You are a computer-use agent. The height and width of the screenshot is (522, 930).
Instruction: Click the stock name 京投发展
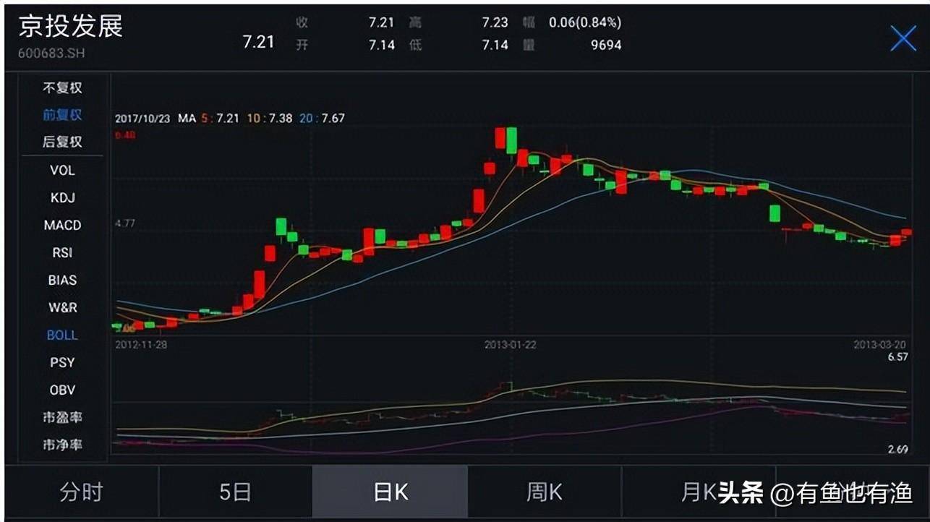[71, 26]
